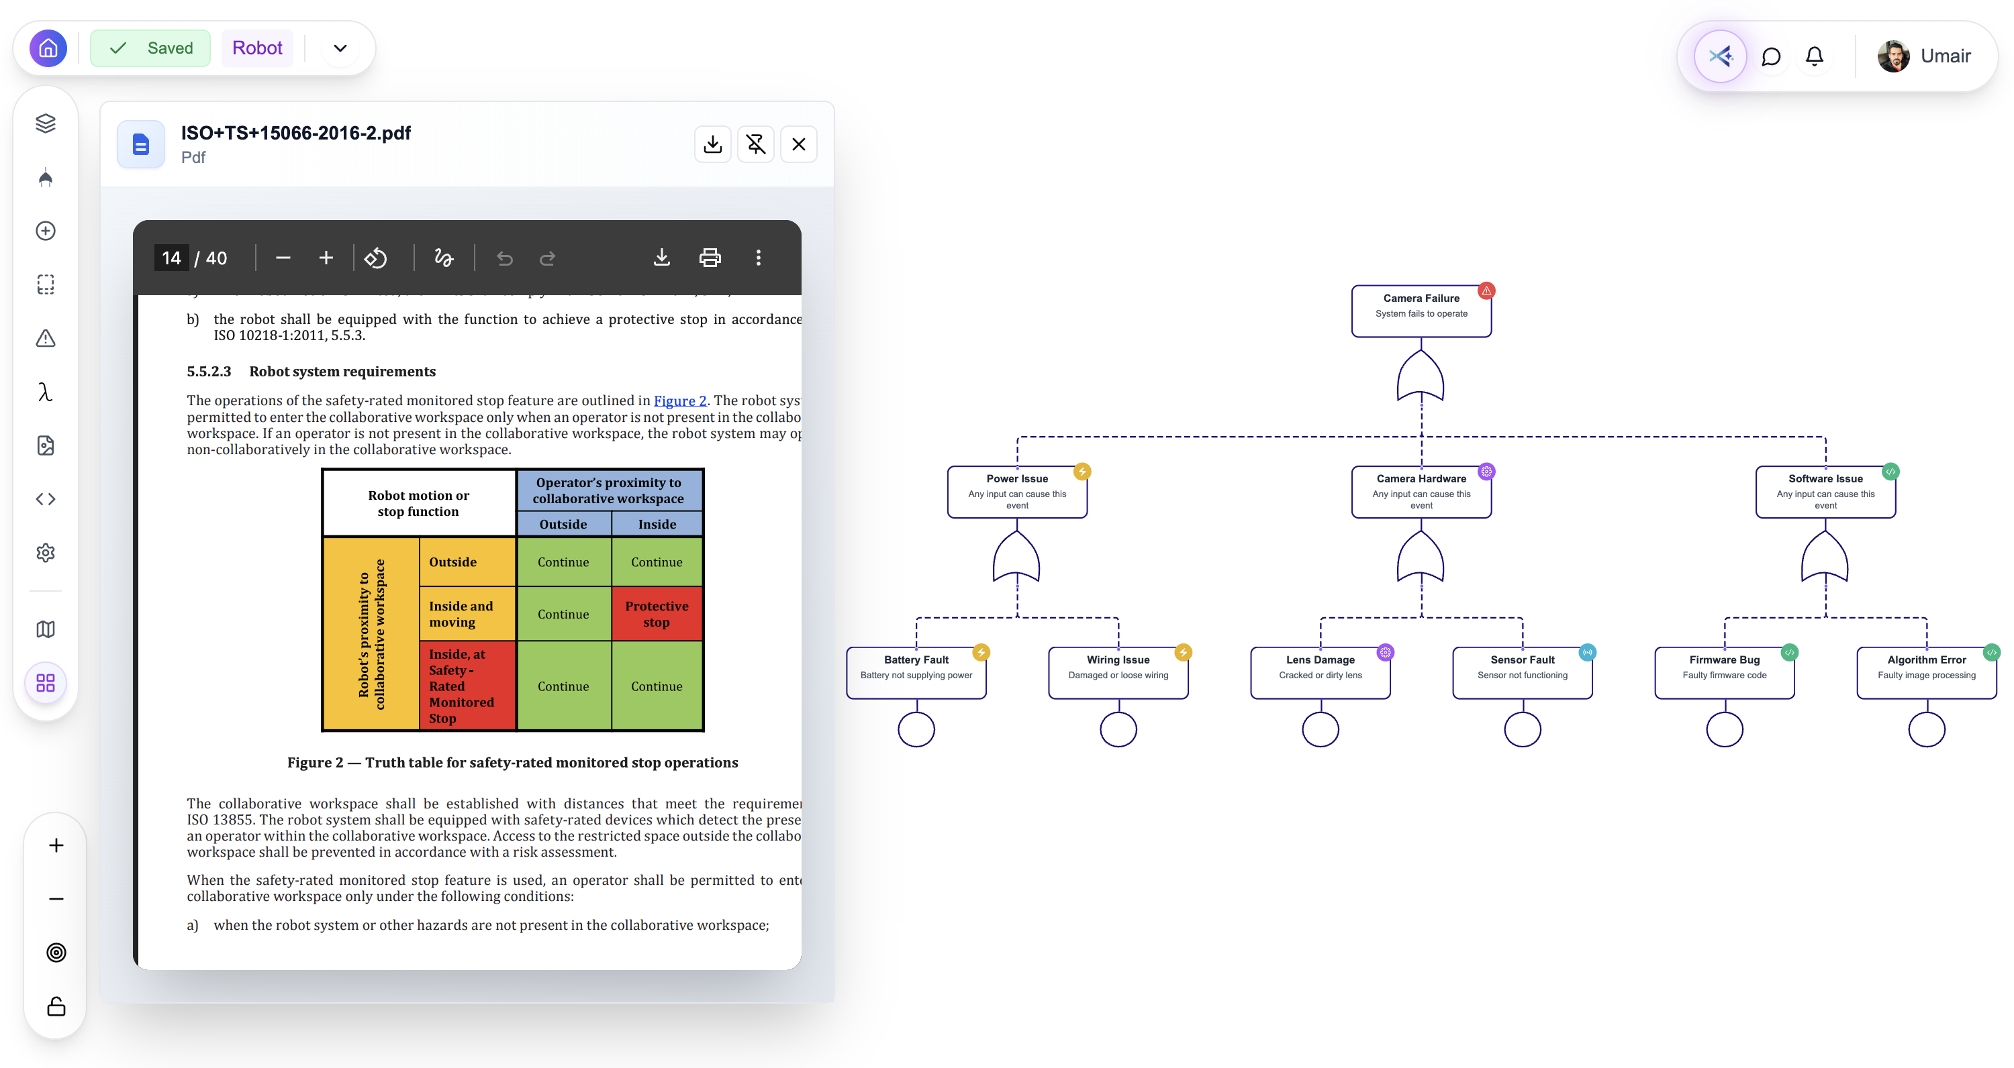Open the chevron dropdown next to Robot

[338, 48]
